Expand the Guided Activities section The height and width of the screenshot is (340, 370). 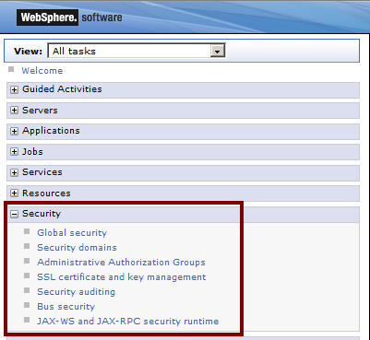(14, 90)
